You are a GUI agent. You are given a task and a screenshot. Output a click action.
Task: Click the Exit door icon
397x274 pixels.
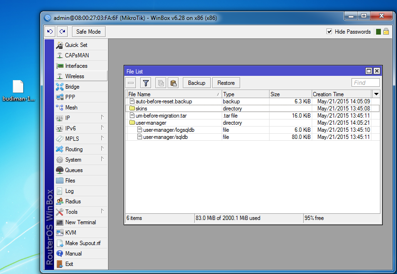tap(60, 264)
